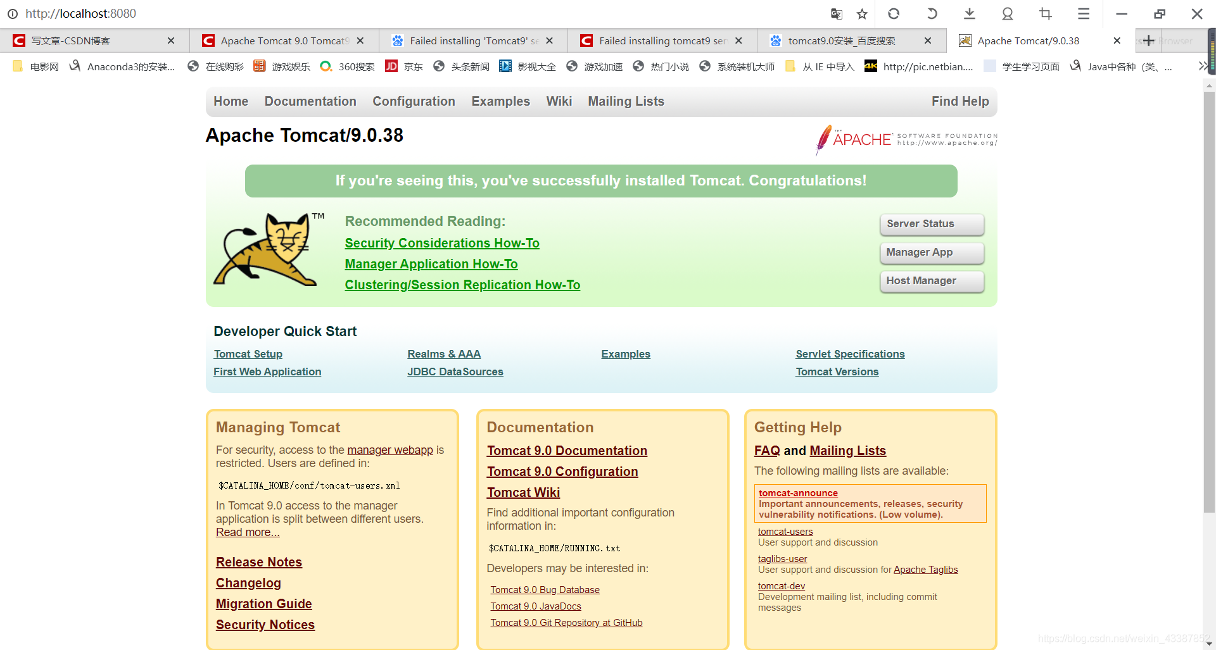The height and width of the screenshot is (650, 1216).
Task: Click the Apache Software Foundation logo
Action: (x=906, y=139)
